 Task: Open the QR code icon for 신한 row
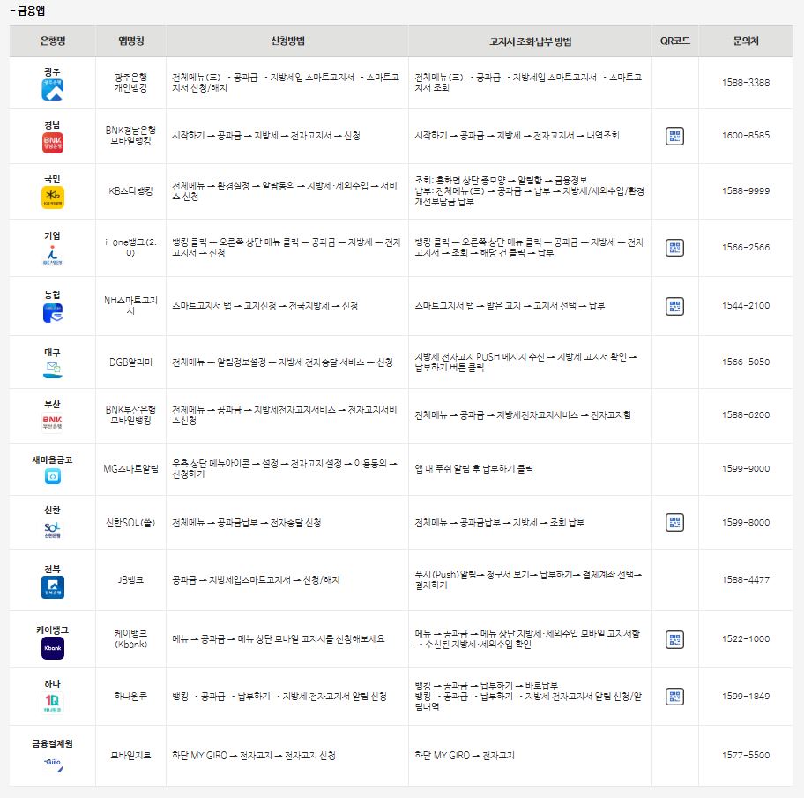click(x=674, y=523)
